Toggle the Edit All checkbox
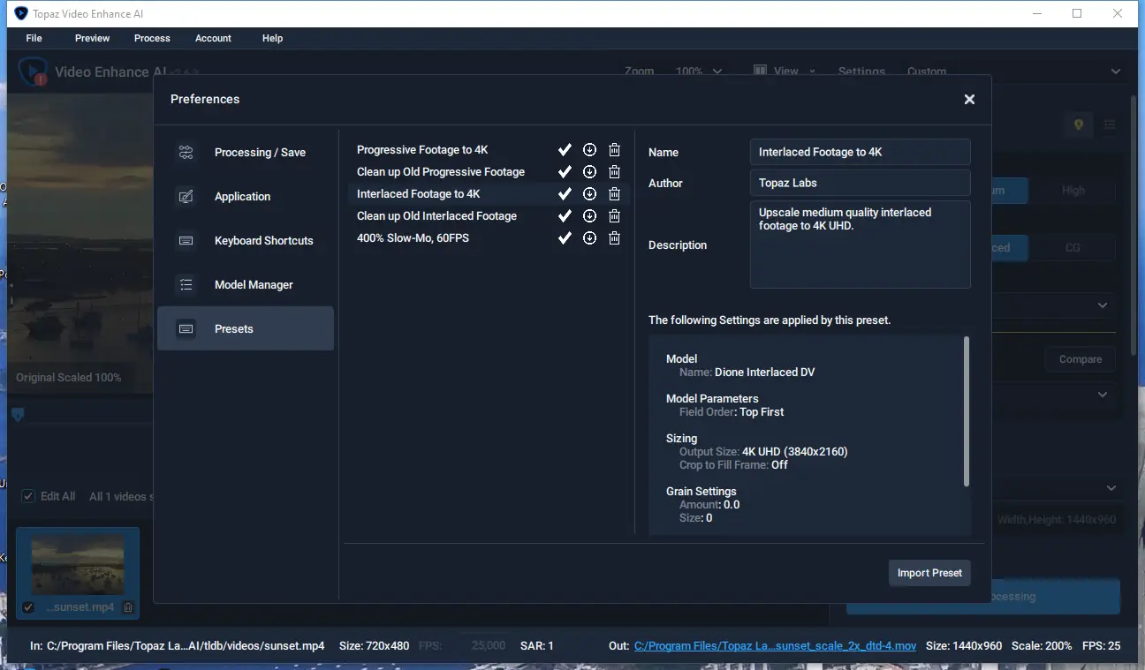This screenshot has width=1145, height=670. (29, 496)
